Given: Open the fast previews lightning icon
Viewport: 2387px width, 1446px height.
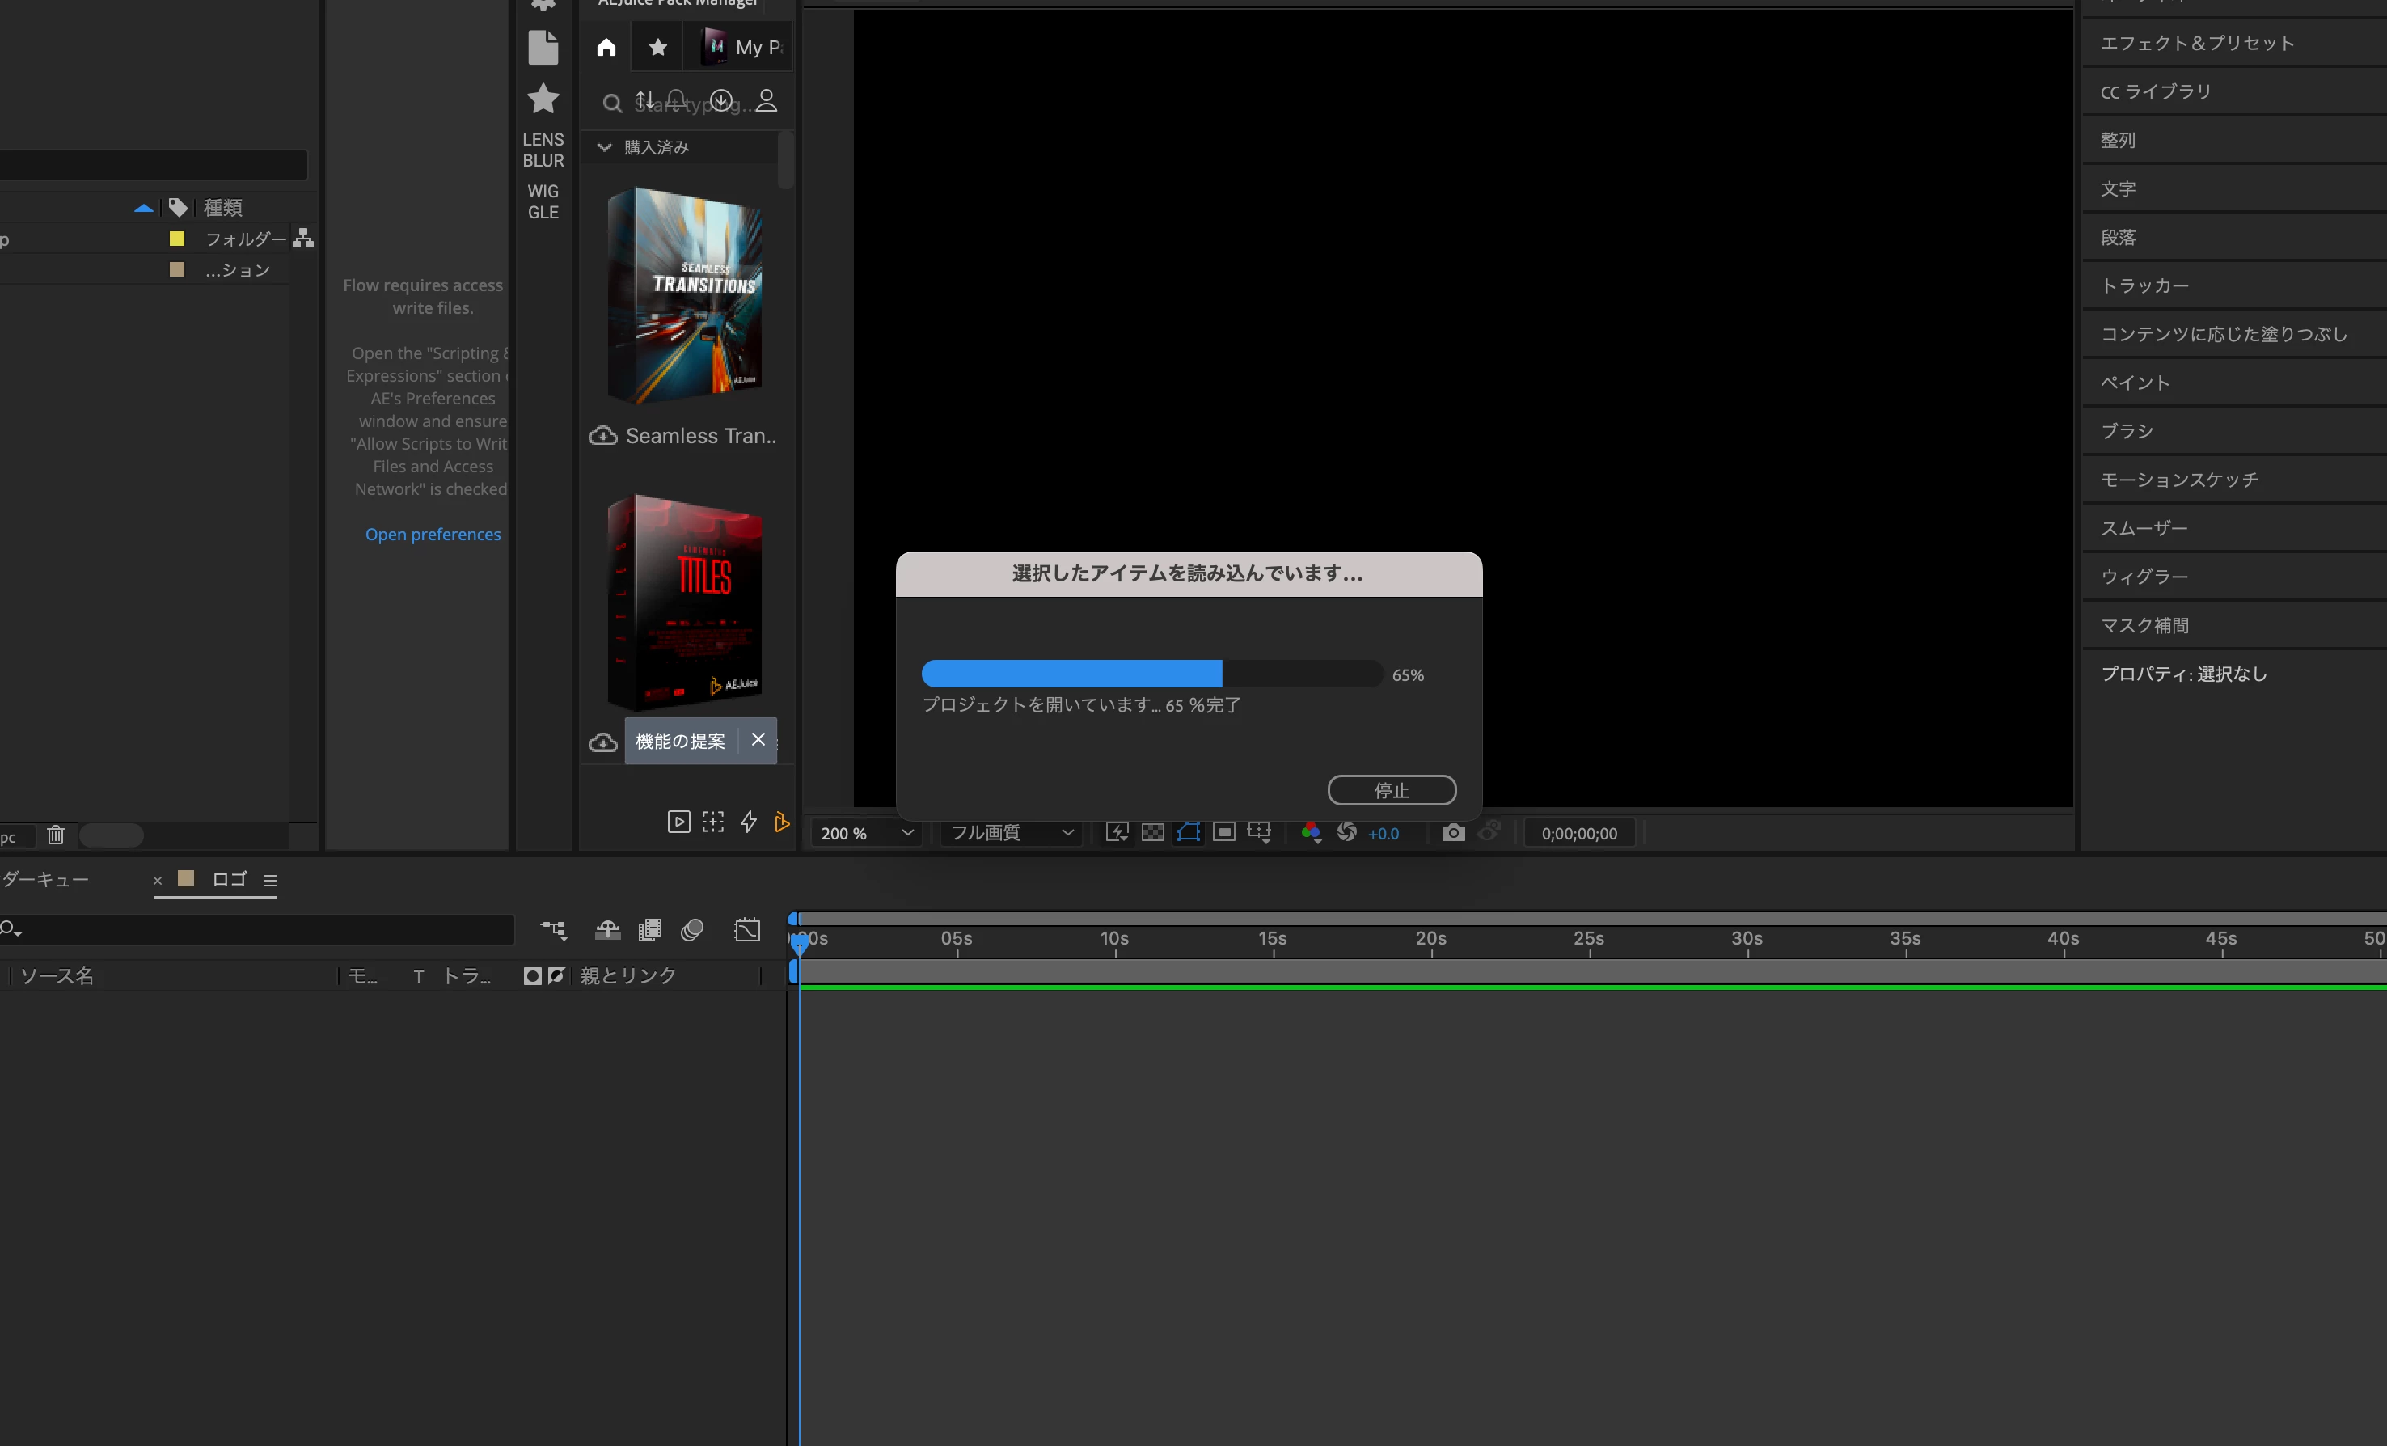Looking at the screenshot, I should point(1117,832).
